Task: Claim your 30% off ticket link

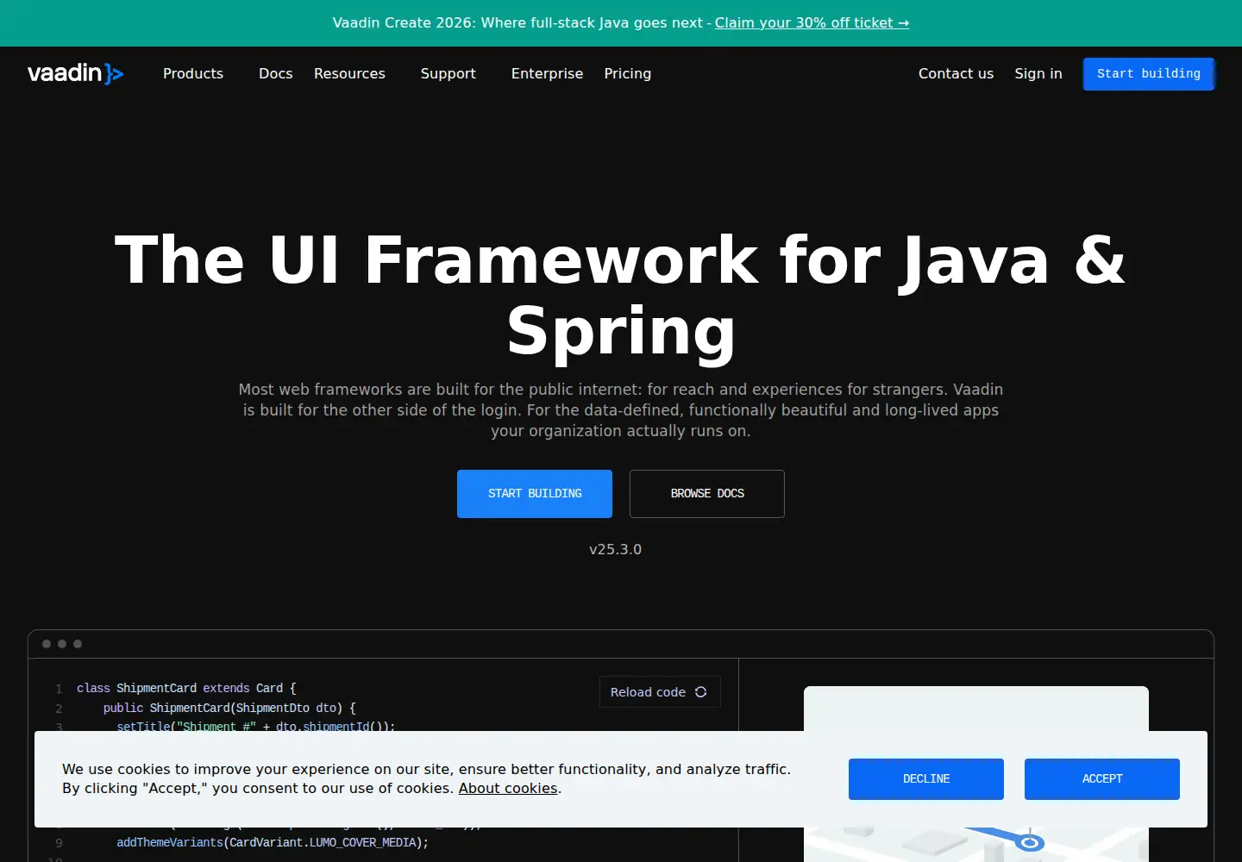Action: point(812,23)
